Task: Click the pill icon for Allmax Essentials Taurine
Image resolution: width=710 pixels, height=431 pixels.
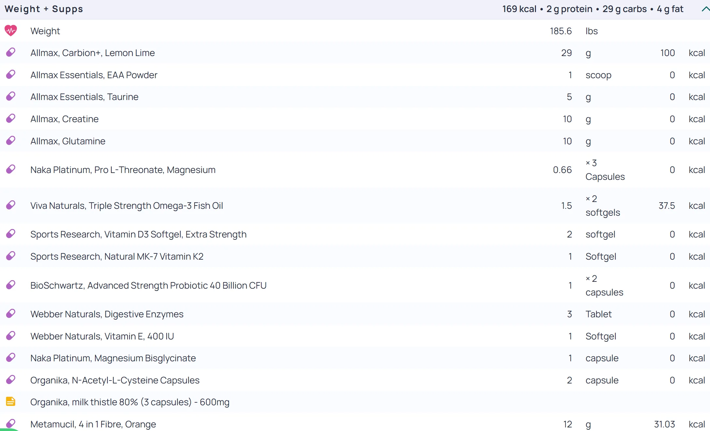Action: (11, 96)
